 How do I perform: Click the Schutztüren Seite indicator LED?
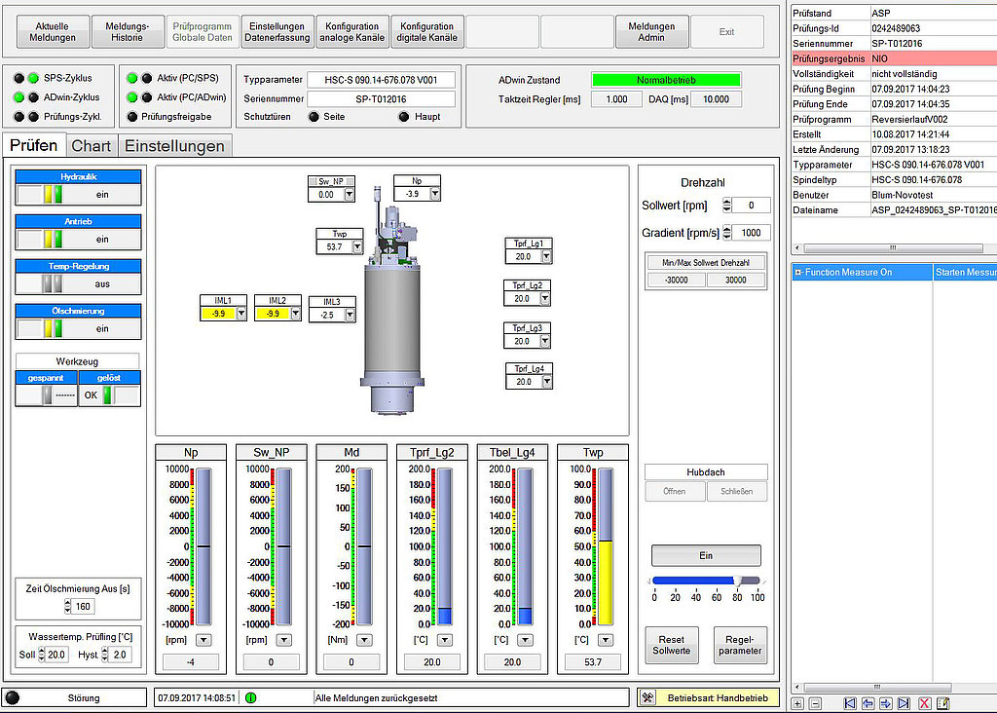[314, 116]
